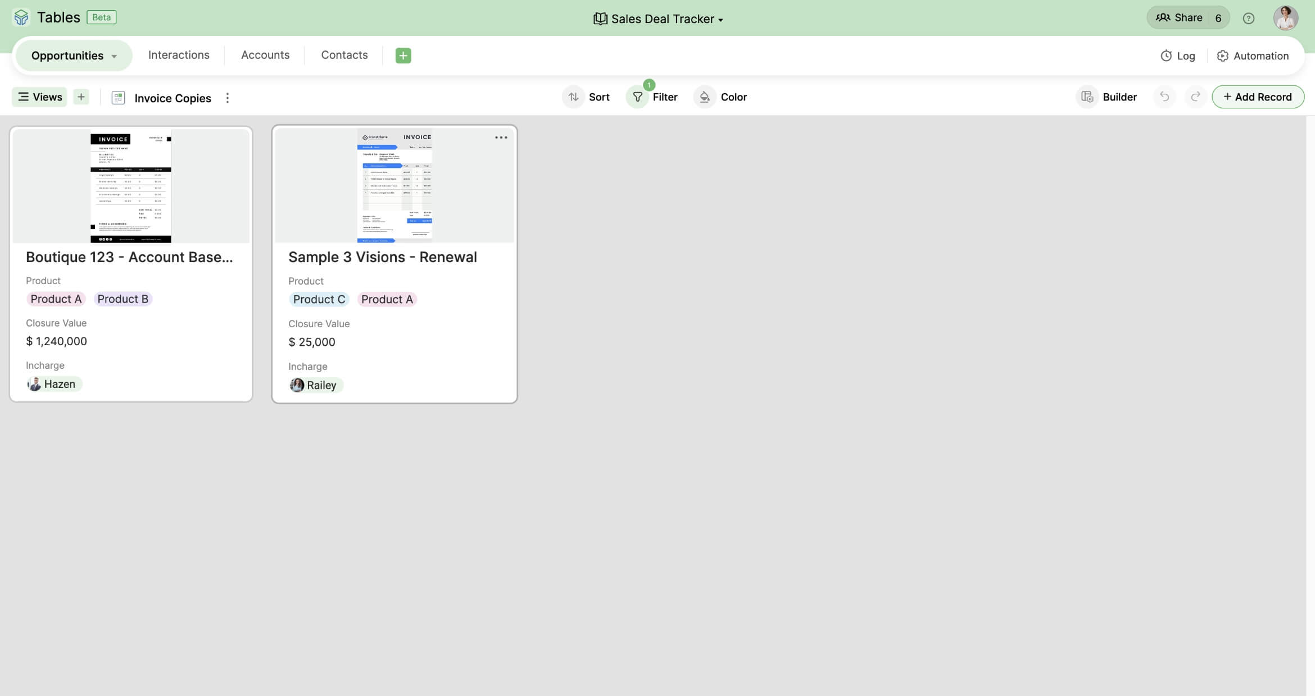Viewport: 1315px width, 696px height.
Task: Click the Sort arrows icon
Action: pos(573,97)
